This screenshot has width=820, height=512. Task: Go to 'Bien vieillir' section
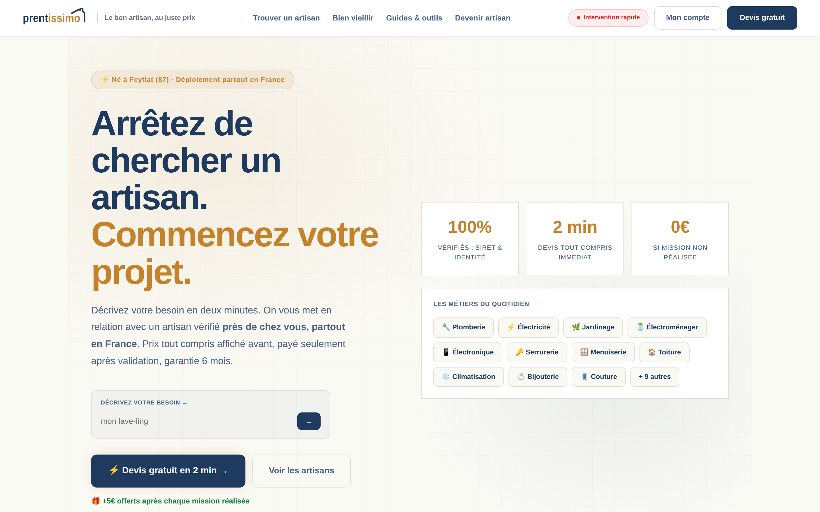[352, 18]
